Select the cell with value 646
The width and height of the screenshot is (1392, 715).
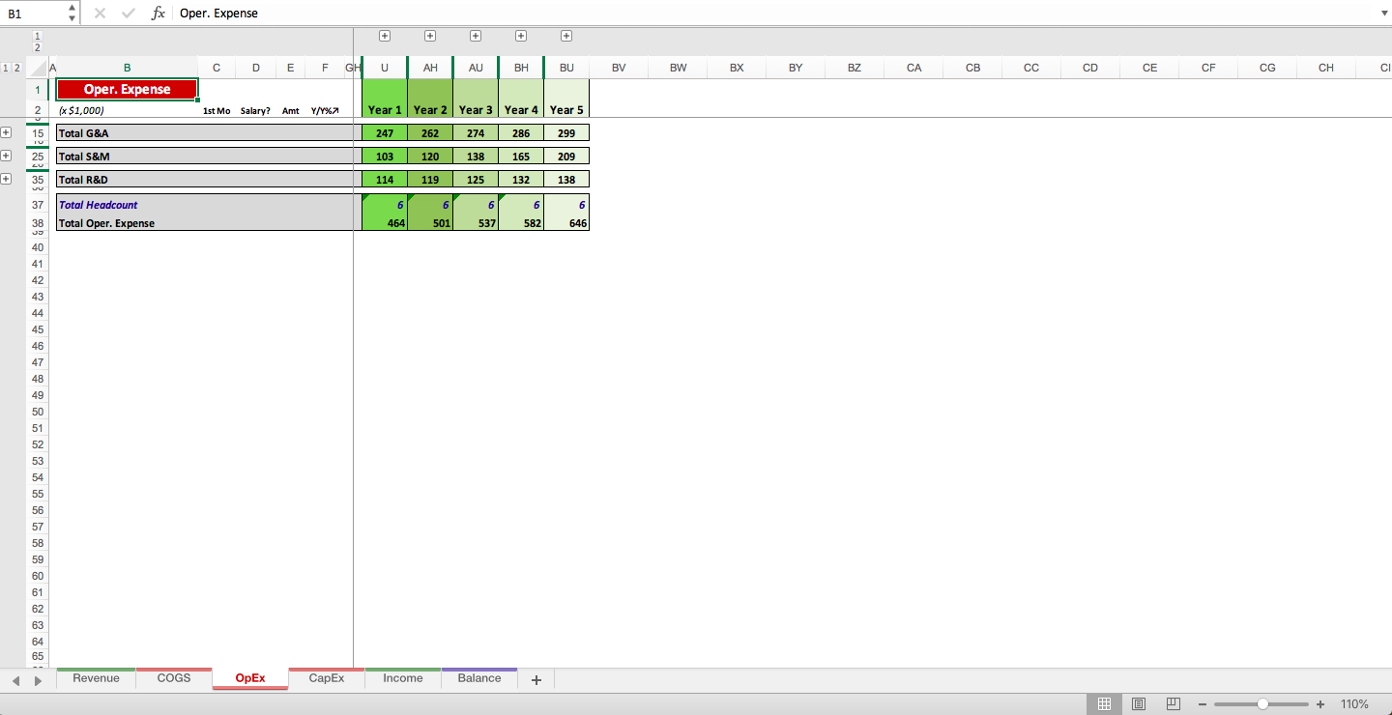[x=566, y=222]
